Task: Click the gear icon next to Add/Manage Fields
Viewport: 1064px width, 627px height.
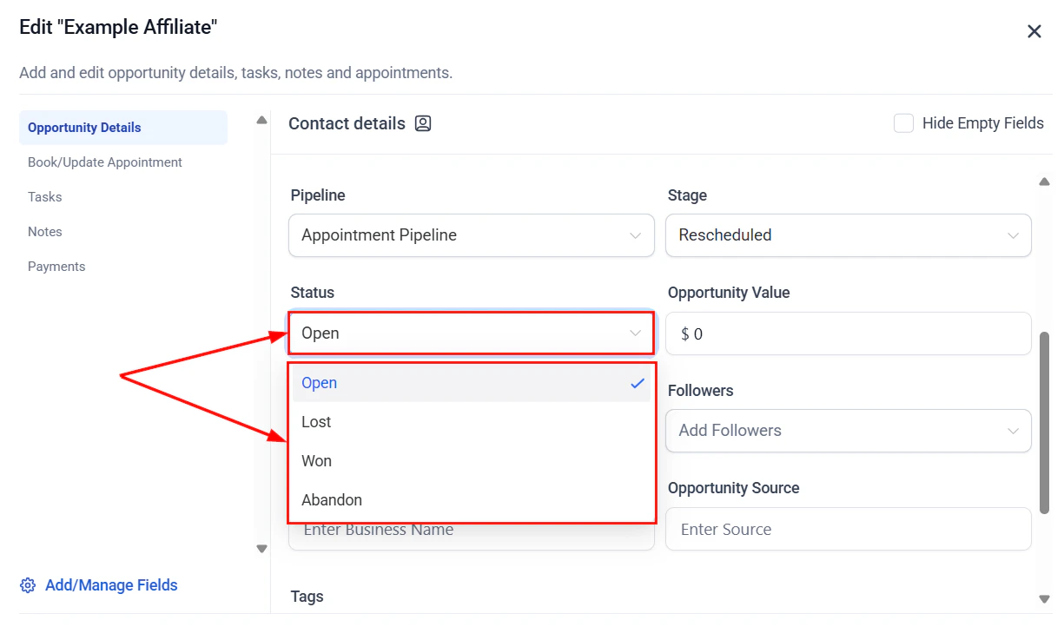Action: (x=28, y=585)
